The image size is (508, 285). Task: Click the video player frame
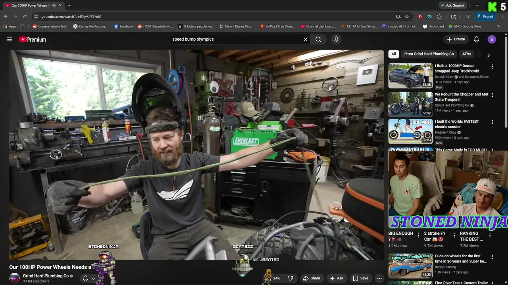tap(197, 155)
